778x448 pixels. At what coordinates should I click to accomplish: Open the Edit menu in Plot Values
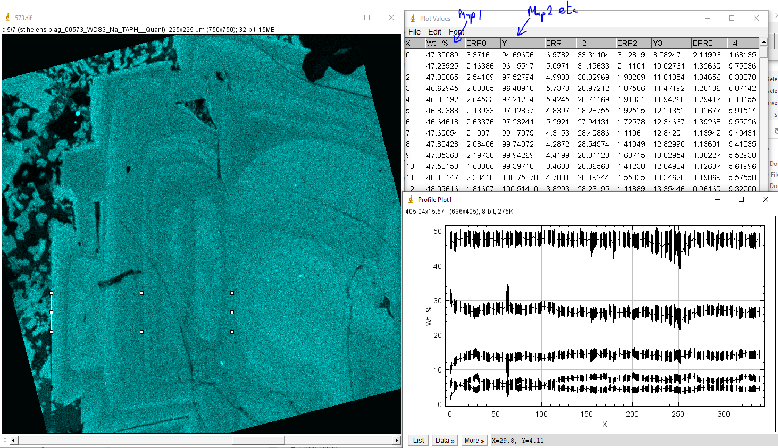(x=434, y=32)
